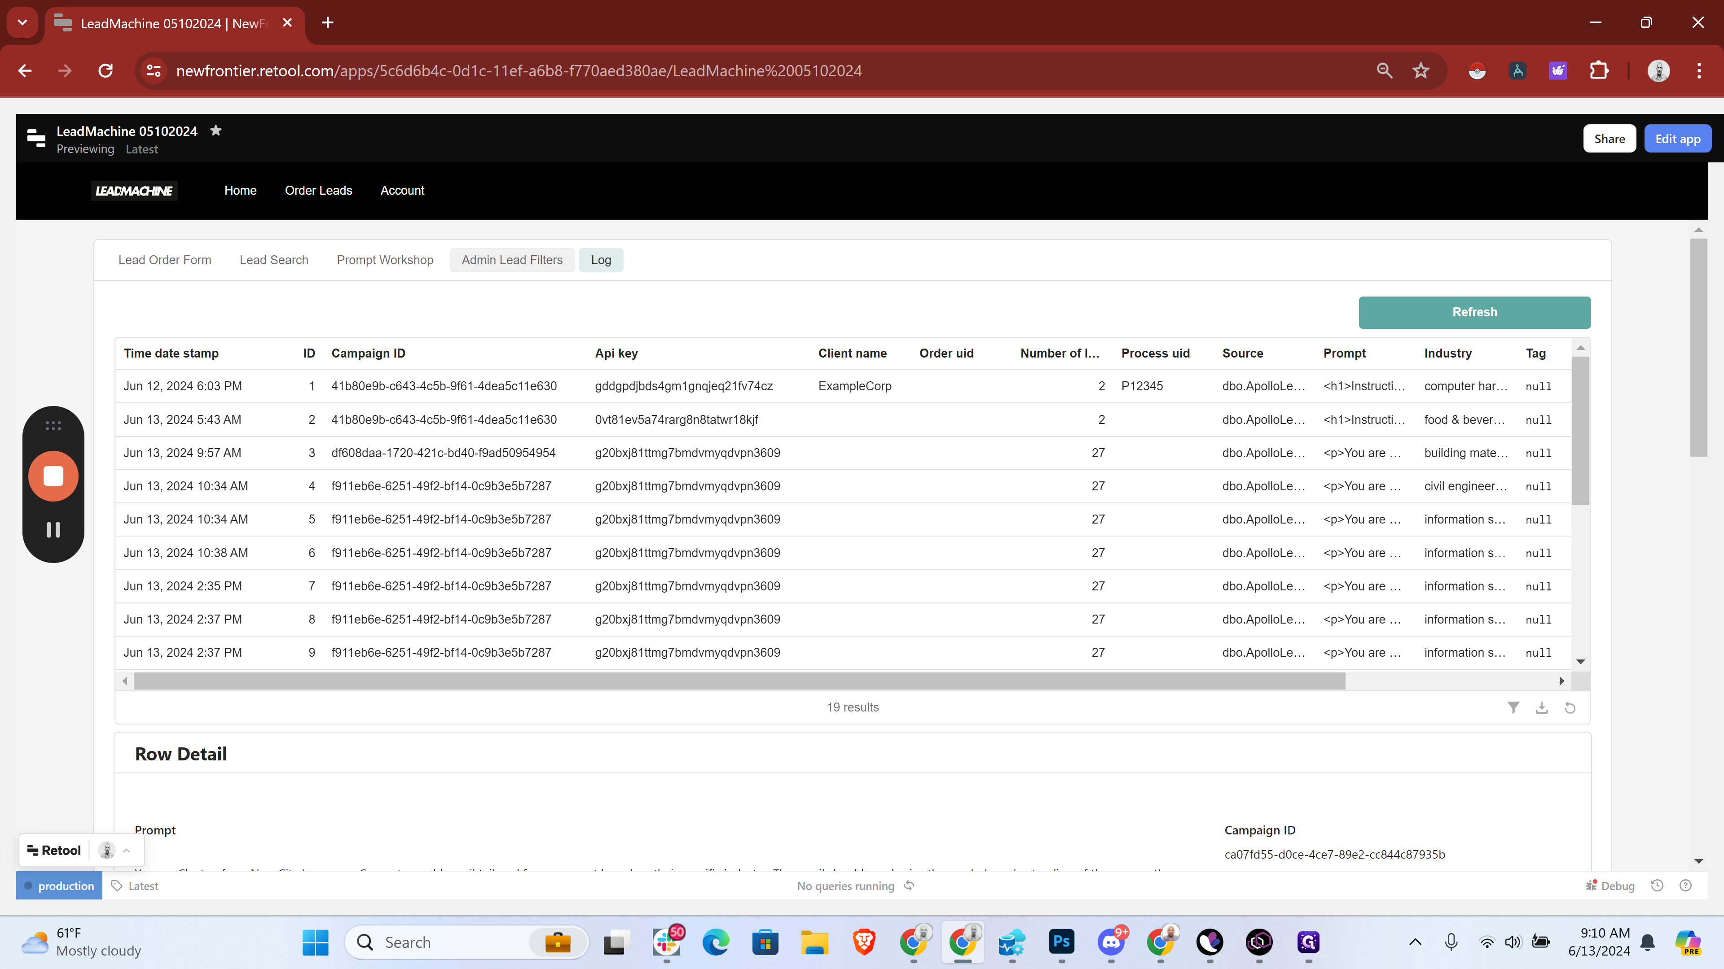Expand the Retool floating menu chevron
This screenshot has height=969, width=1724.
tap(127, 850)
